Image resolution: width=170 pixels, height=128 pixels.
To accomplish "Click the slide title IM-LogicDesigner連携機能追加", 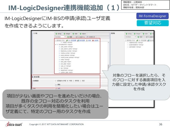I will [x=56, y=8].
